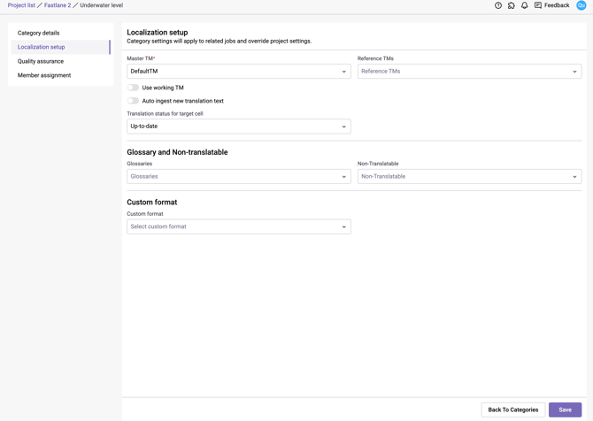
Task: Enable Auto ingest new translation text
Action: pyautogui.click(x=133, y=101)
